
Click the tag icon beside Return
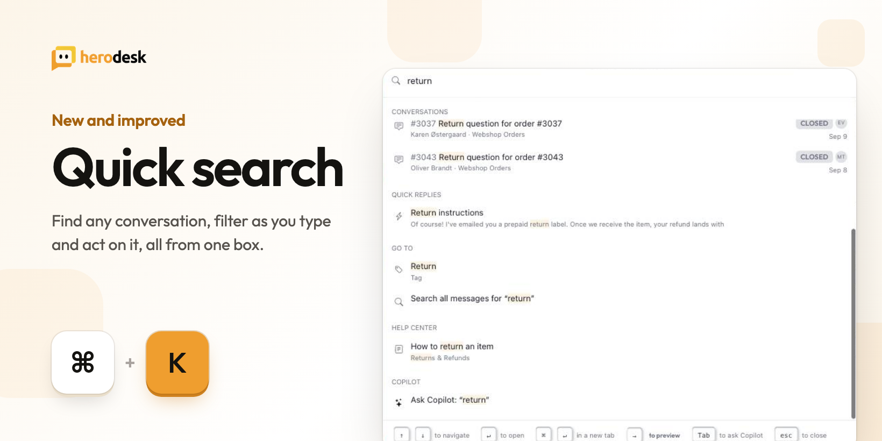coord(399,269)
